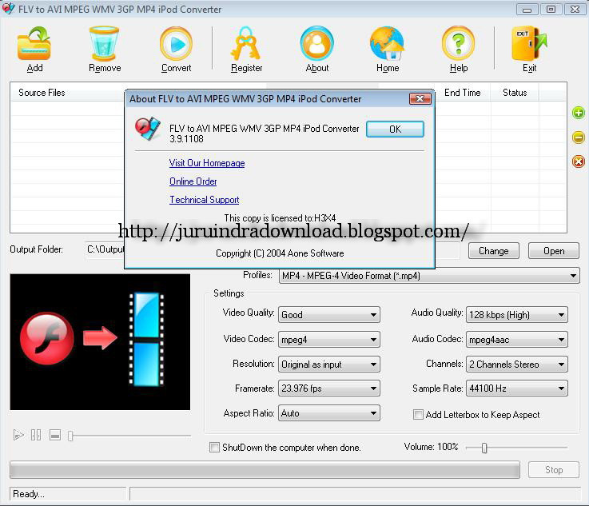This screenshot has width=589, height=506.
Task: Enable Add Letterbox to Keep Aspect
Action: pos(418,414)
